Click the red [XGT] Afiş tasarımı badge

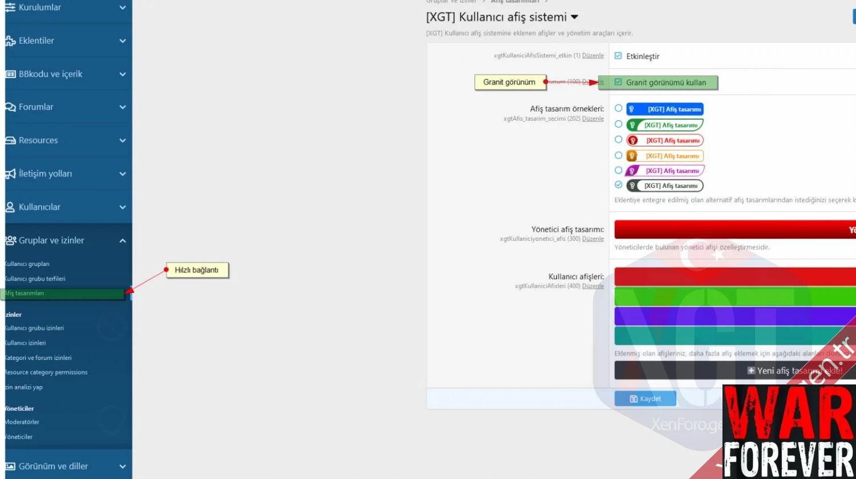pos(665,140)
